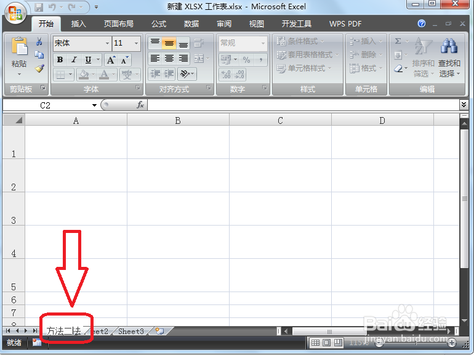The height and width of the screenshot is (355, 474).
Task: Toggle align text right
Action: [183, 59]
